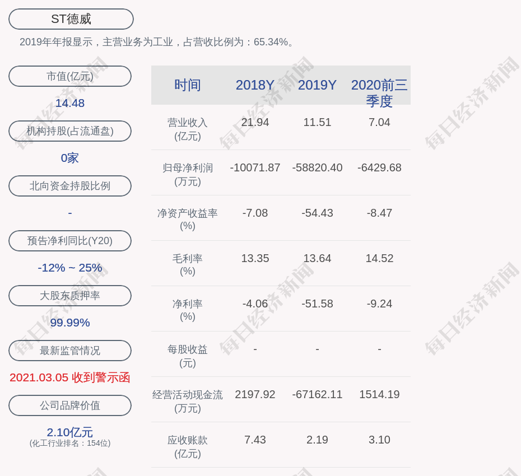Screen dimensions: 521x476
Task: Click the ST德威 company name pill
Action: click(x=71, y=19)
